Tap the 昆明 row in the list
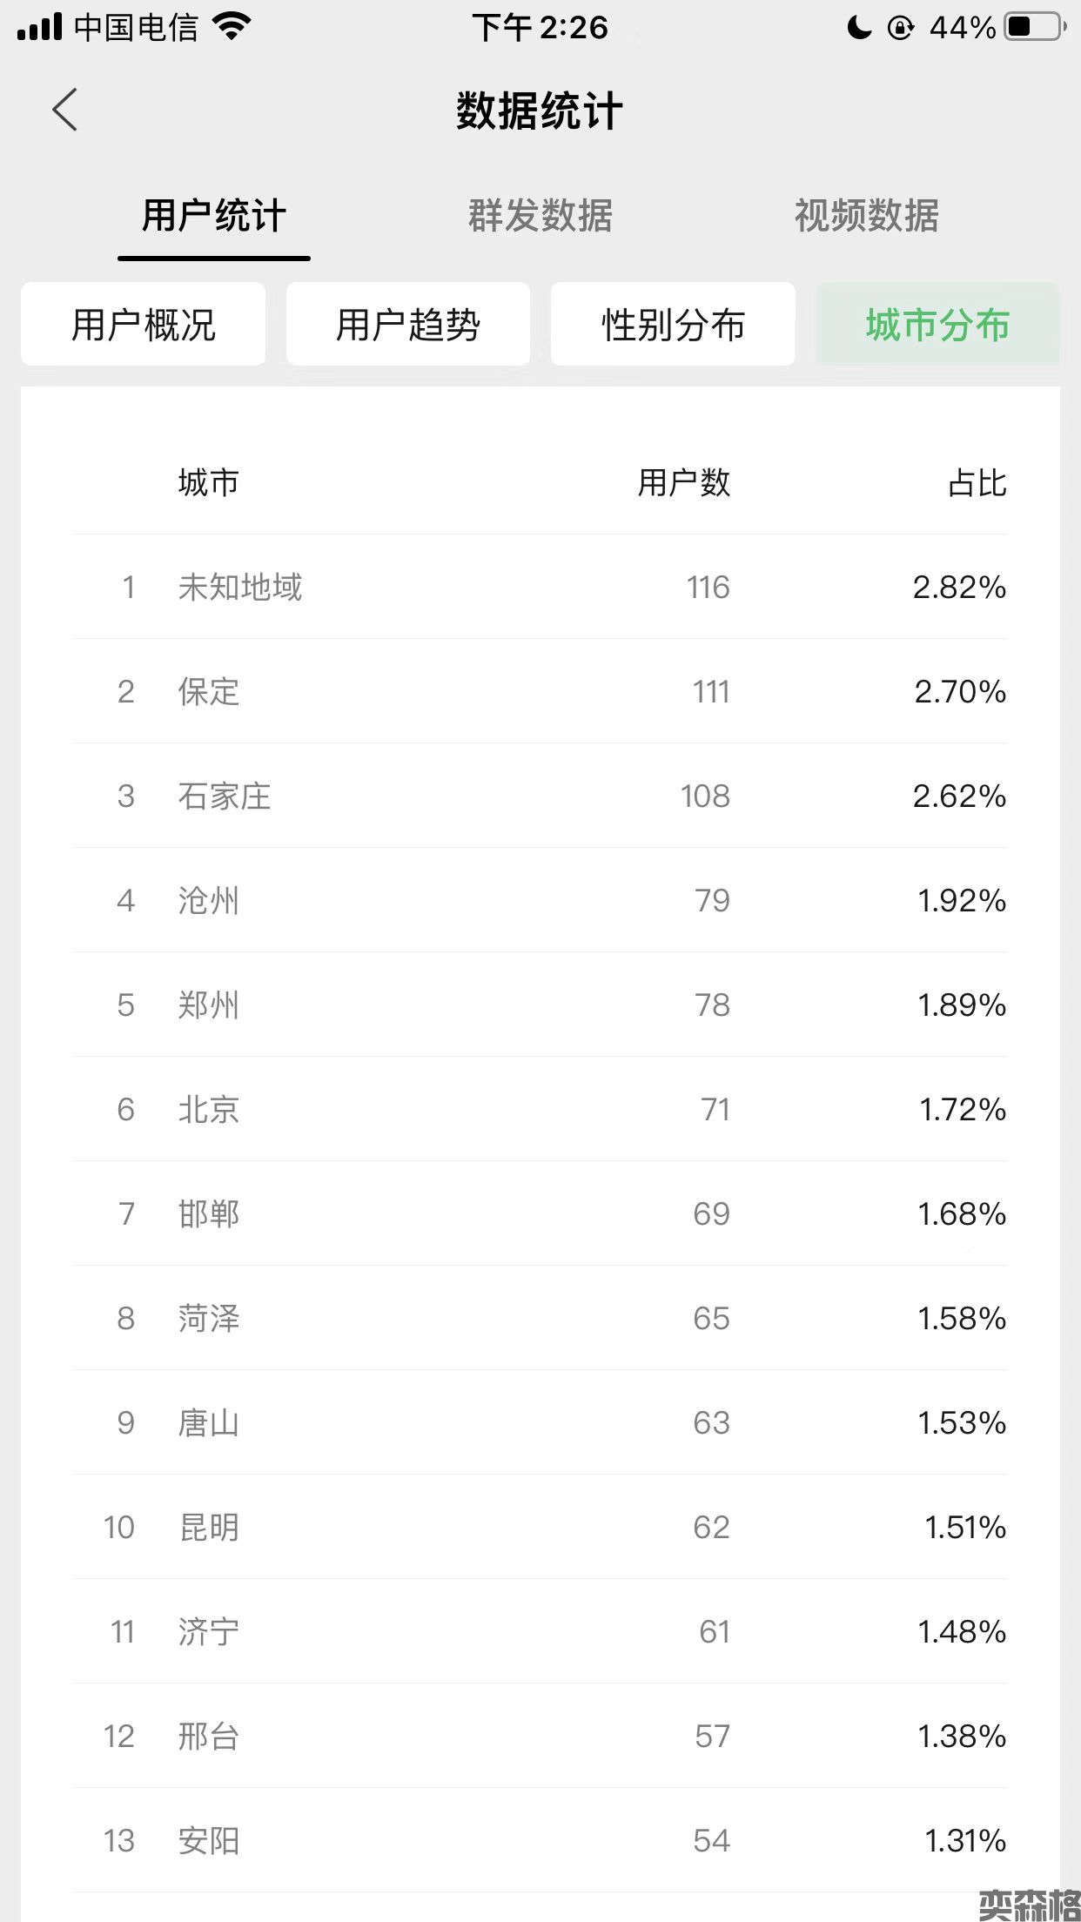This screenshot has width=1081, height=1922. 540,1527
